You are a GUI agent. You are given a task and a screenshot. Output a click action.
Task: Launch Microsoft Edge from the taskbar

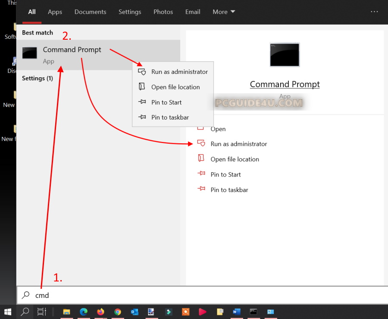click(84, 311)
